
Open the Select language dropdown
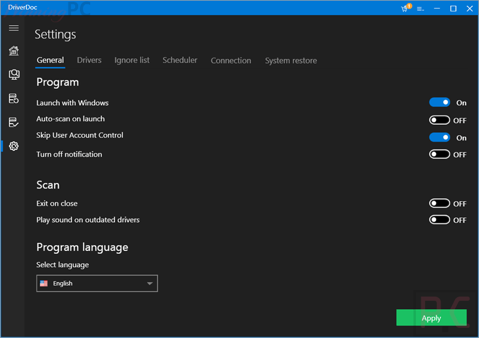[x=97, y=283]
